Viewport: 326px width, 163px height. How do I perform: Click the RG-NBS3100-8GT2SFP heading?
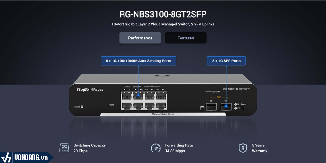163,14
